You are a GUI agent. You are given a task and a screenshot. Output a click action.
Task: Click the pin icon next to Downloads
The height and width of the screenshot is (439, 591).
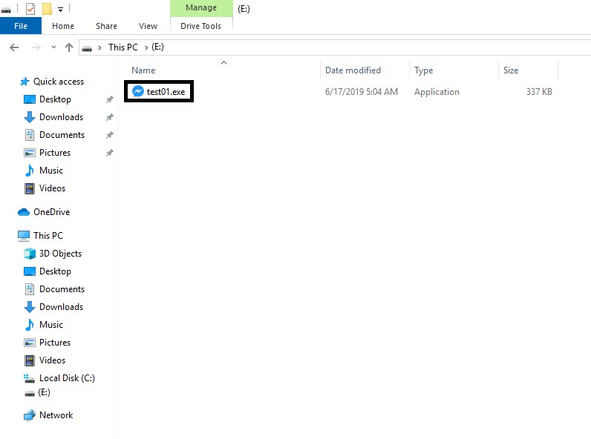click(x=109, y=117)
